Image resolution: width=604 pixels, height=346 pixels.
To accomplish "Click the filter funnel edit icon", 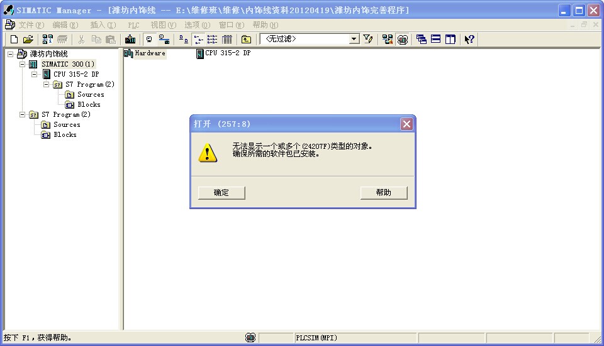I will tap(368, 39).
